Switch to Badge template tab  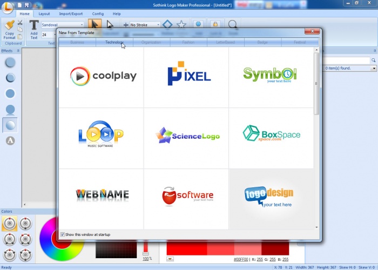(262, 42)
